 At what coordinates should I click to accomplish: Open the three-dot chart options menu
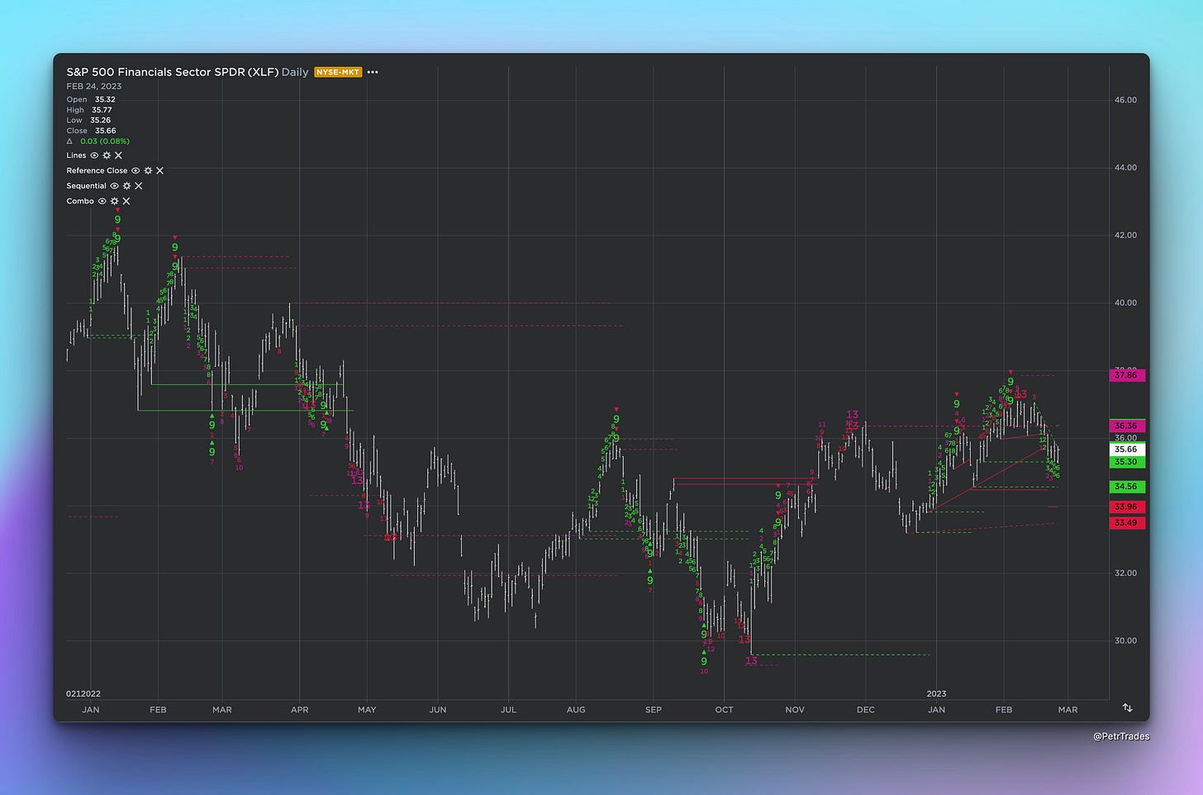tap(373, 72)
